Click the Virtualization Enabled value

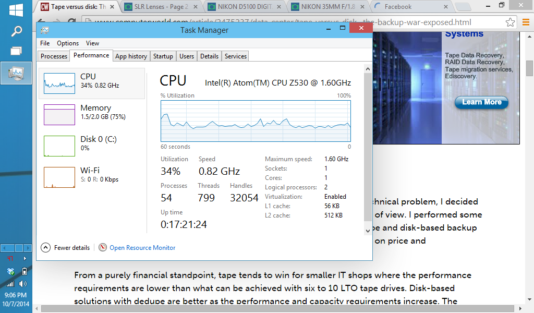click(335, 197)
